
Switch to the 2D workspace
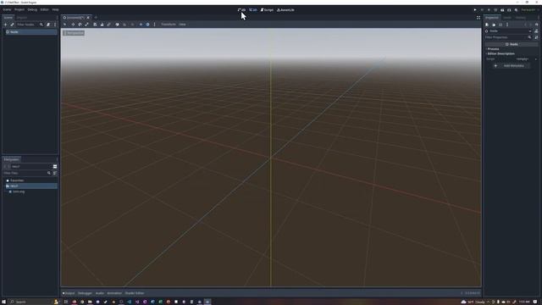(241, 9)
